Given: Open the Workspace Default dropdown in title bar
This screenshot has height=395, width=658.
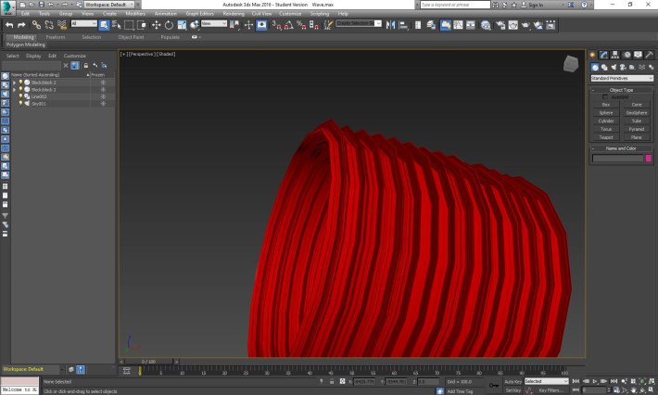Looking at the screenshot, I should pos(109,5).
